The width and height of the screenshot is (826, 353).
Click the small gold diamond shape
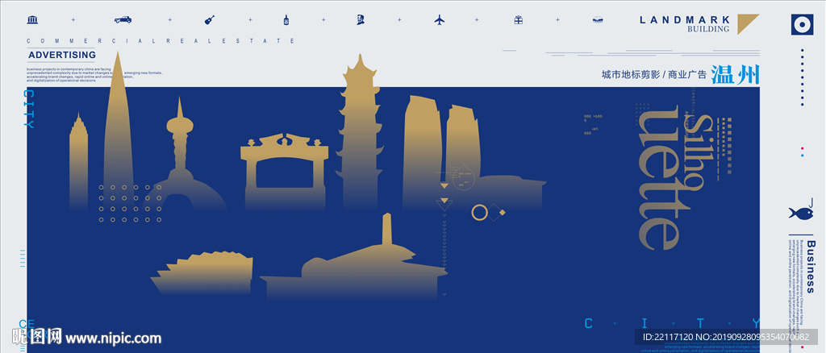click(x=502, y=213)
